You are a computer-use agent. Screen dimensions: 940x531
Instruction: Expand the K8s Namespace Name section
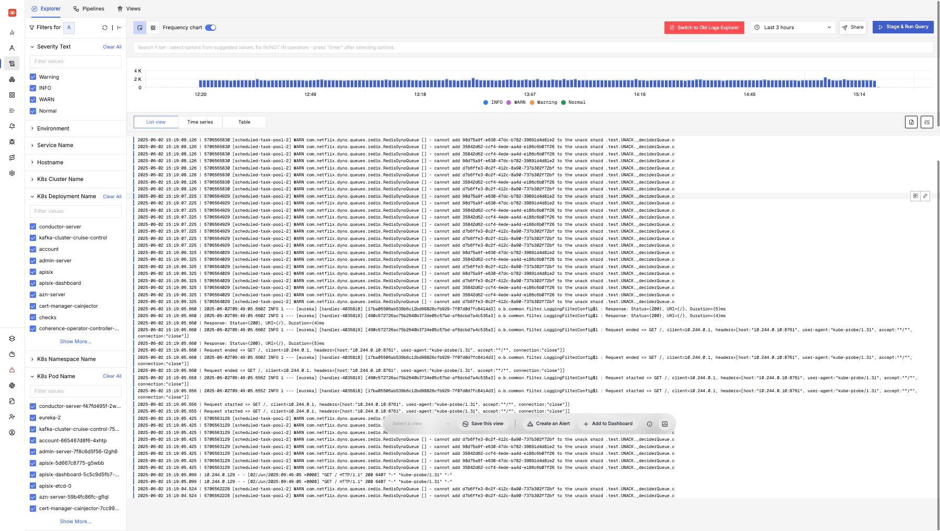pos(66,359)
